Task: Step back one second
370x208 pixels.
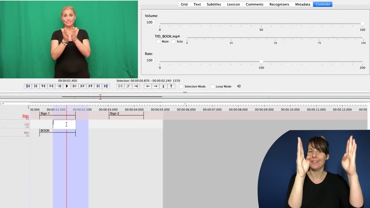Action: [43, 86]
